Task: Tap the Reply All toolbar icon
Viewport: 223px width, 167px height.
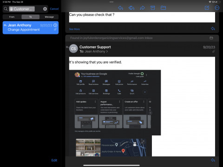Action: pos(131,8)
